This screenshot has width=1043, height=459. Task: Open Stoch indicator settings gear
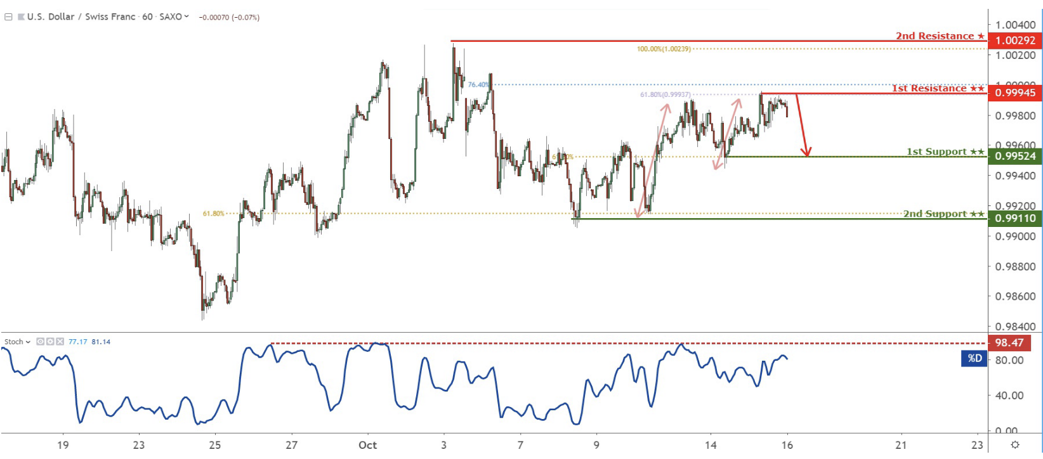pyautogui.click(x=50, y=342)
